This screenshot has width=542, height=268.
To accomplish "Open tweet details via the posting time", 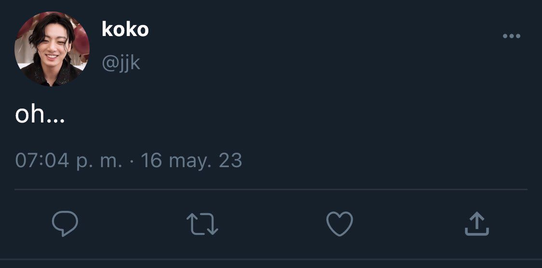I will point(69,161).
